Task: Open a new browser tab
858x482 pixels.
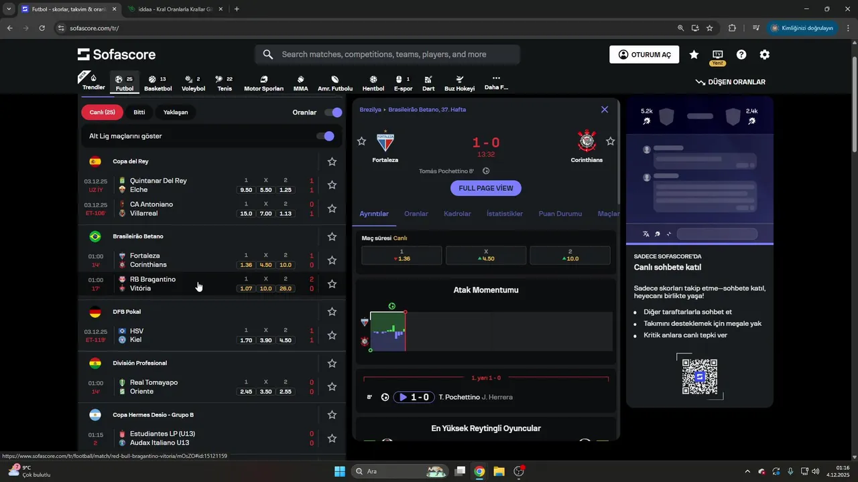Action: (x=237, y=9)
